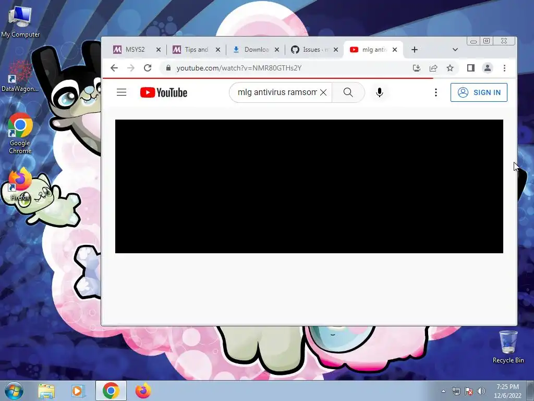Close the Download tab
The height and width of the screenshot is (401, 534).
(x=277, y=50)
